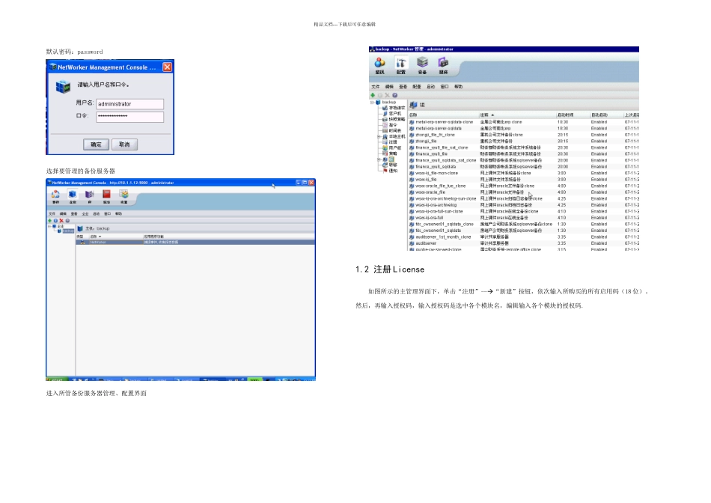
Task: Open 帮助 menu in Management Console window
Action: click(x=118, y=213)
